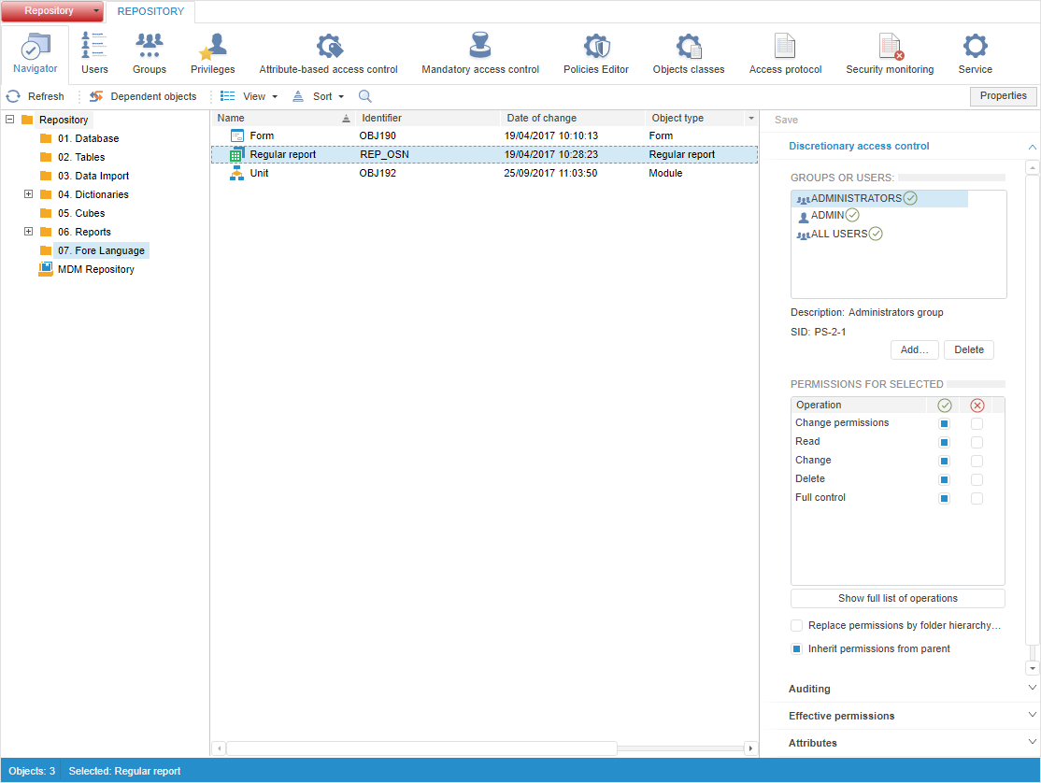Viewport: 1041px width, 783px height.
Task: Expand the 04. Dictionaries folder
Action: pyautogui.click(x=28, y=194)
